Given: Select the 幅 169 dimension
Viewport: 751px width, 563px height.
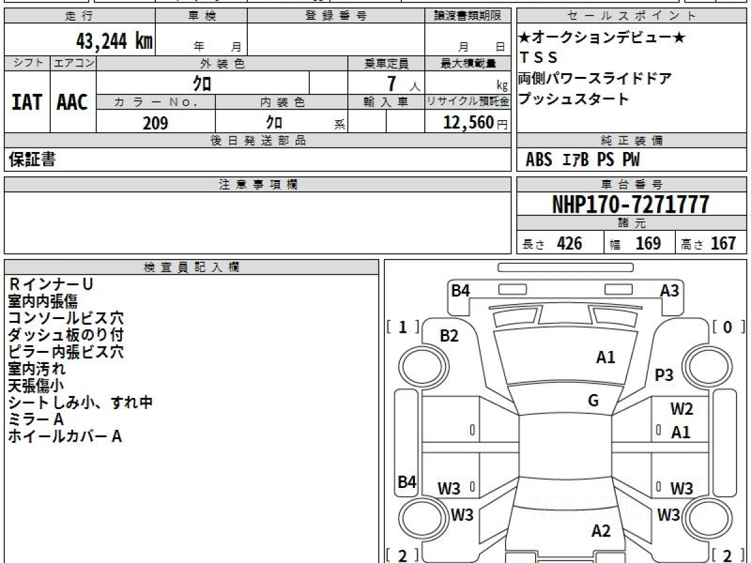Looking at the screenshot, I should [x=635, y=243].
